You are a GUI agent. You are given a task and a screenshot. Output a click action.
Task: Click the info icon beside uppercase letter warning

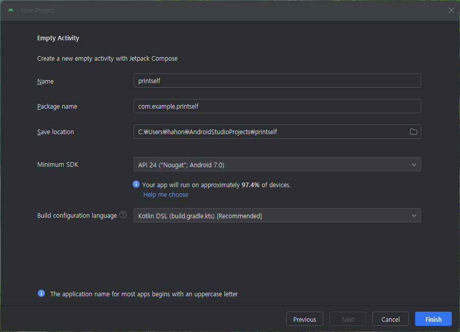coord(41,293)
